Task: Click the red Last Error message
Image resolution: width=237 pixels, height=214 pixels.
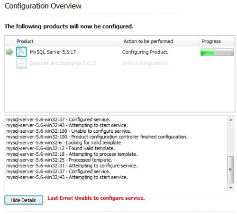Action: coord(96,198)
